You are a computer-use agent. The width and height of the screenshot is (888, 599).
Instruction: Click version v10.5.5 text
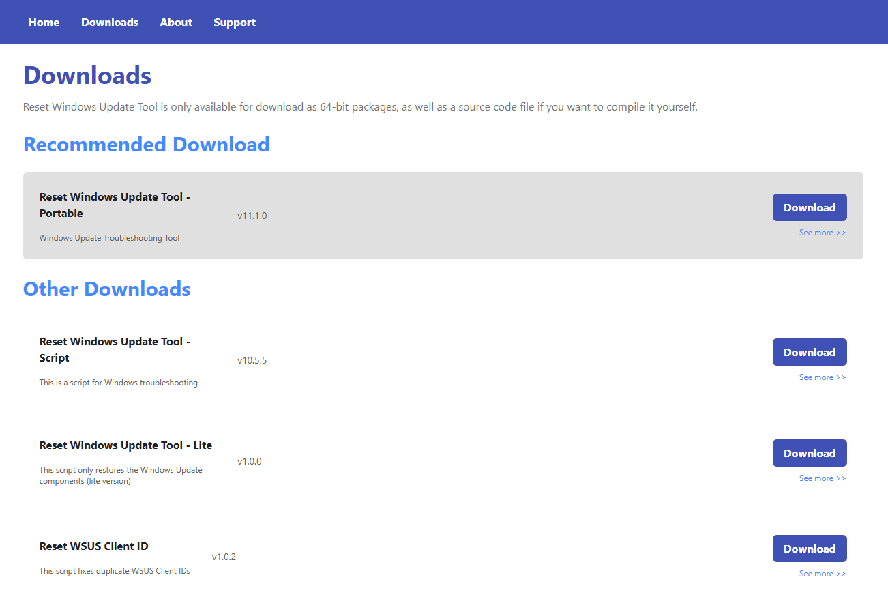[x=252, y=360]
